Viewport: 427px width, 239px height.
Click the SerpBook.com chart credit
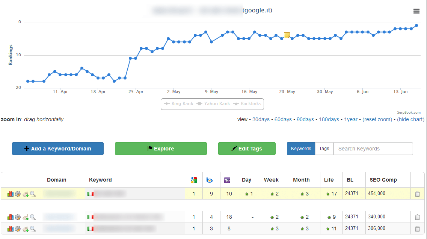[x=409, y=113]
